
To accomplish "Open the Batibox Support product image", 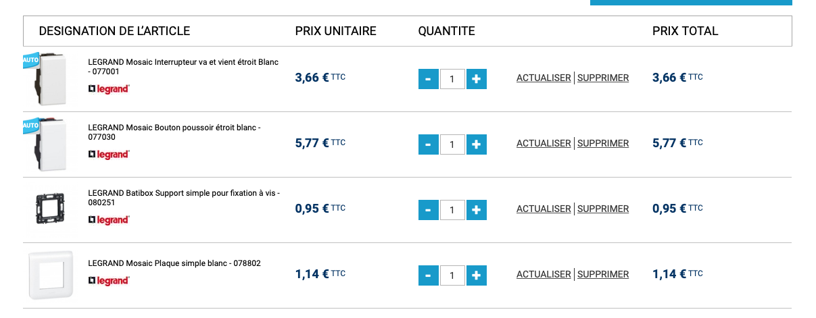I will tap(49, 208).
